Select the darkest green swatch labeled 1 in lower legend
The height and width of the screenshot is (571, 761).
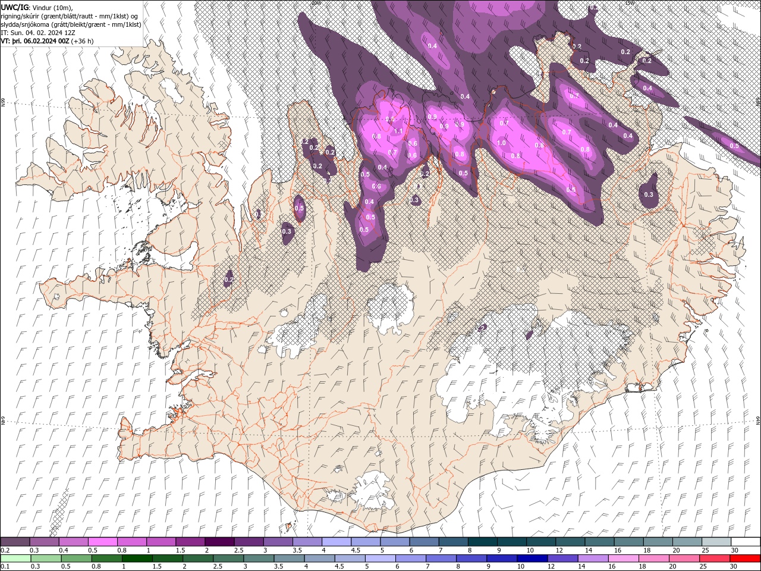point(137,559)
